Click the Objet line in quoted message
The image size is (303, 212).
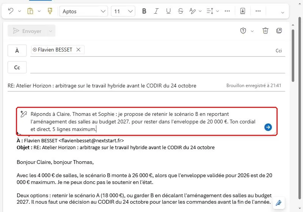point(116,148)
